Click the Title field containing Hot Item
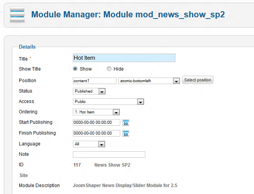The width and height of the screenshot is (254, 194). [124, 58]
